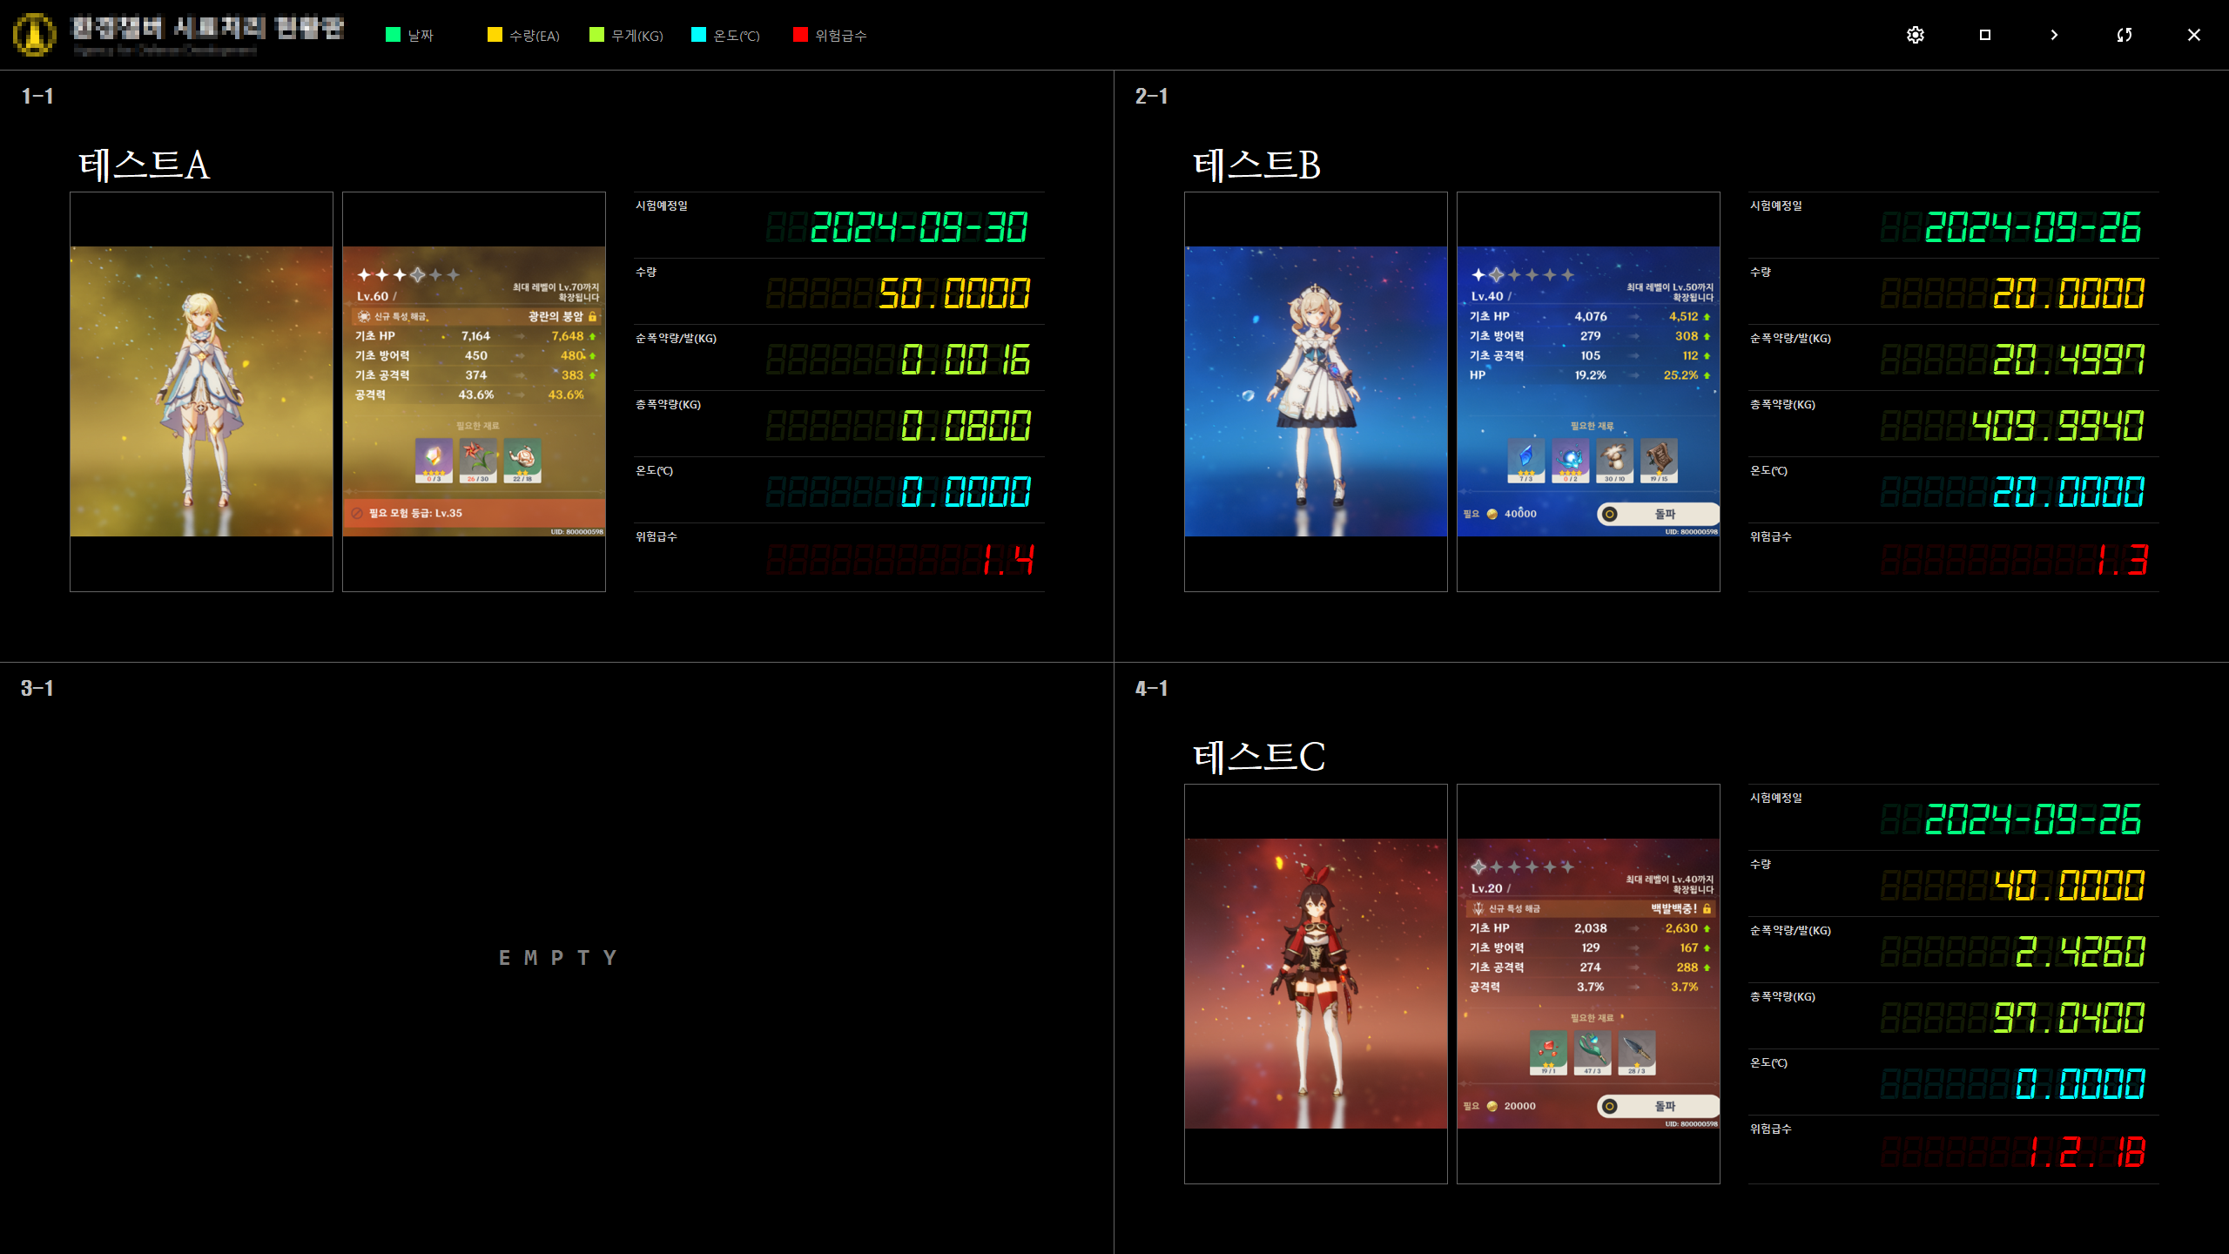Click the 4-1 panel label

click(1152, 688)
